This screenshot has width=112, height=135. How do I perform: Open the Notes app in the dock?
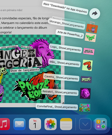point(66,124)
